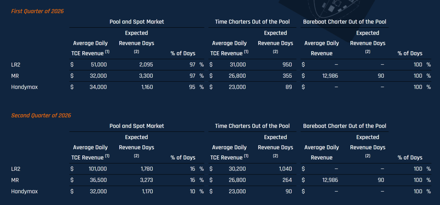The image size is (440, 205).
Task: Click the First Quarter of 2026 heading
Action: click(x=37, y=11)
